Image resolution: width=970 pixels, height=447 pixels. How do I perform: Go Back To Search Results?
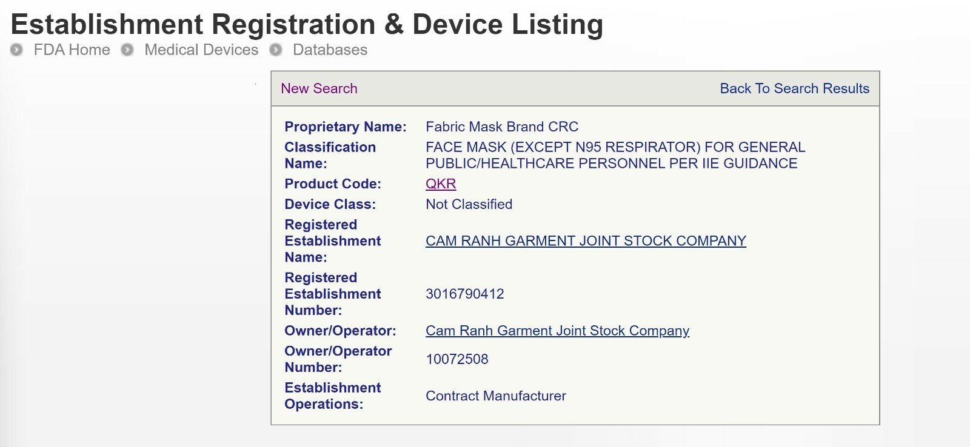coord(794,88)
